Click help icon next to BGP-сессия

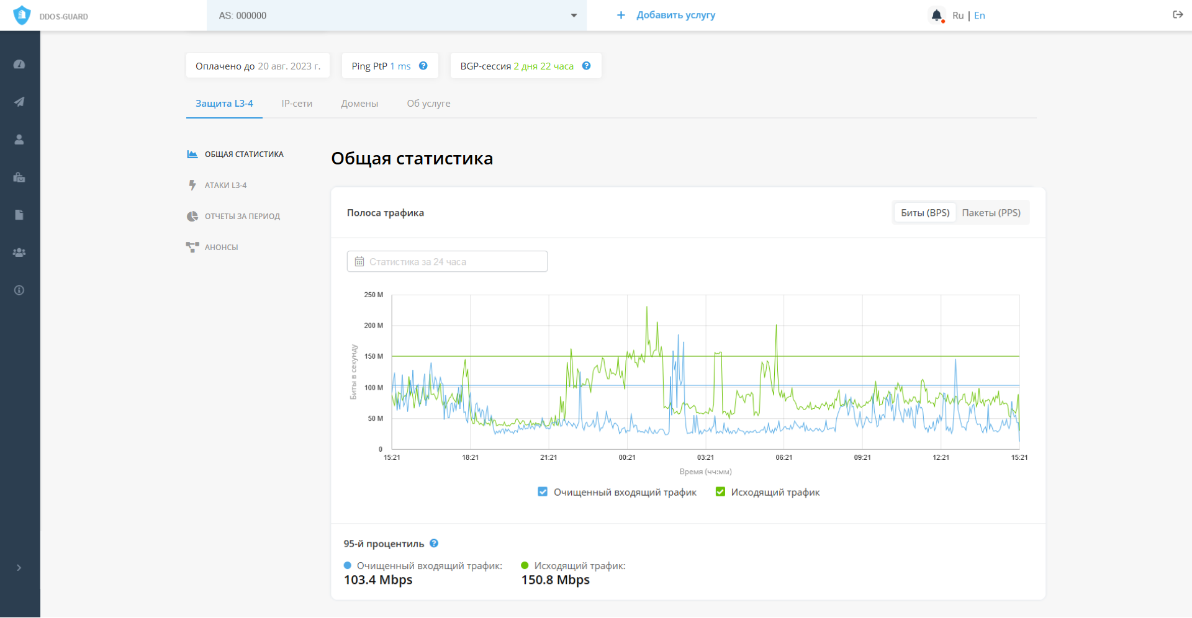click(586, 66)
